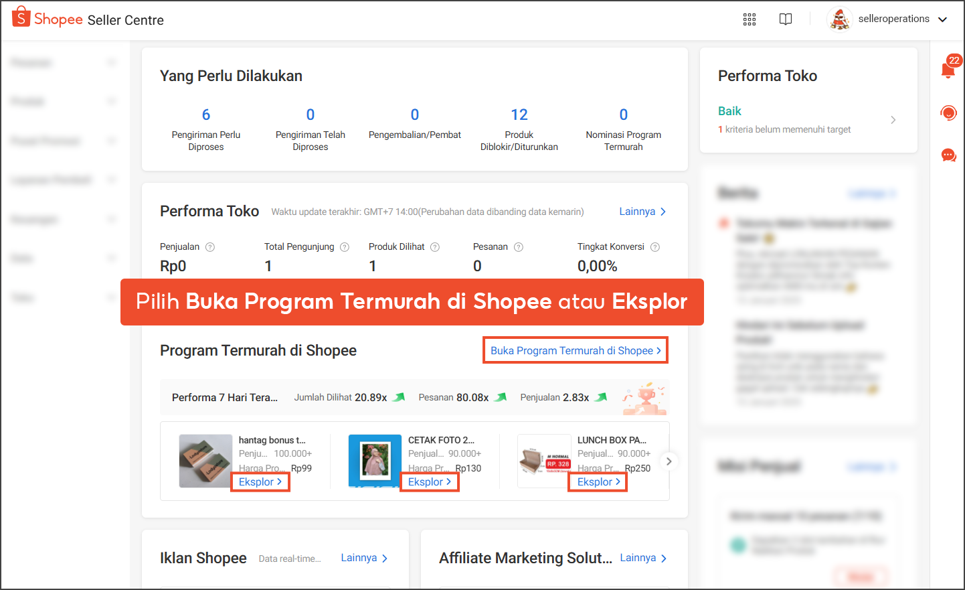
Task: Open chat messages via the speech bubble icon
Action: 948,155
